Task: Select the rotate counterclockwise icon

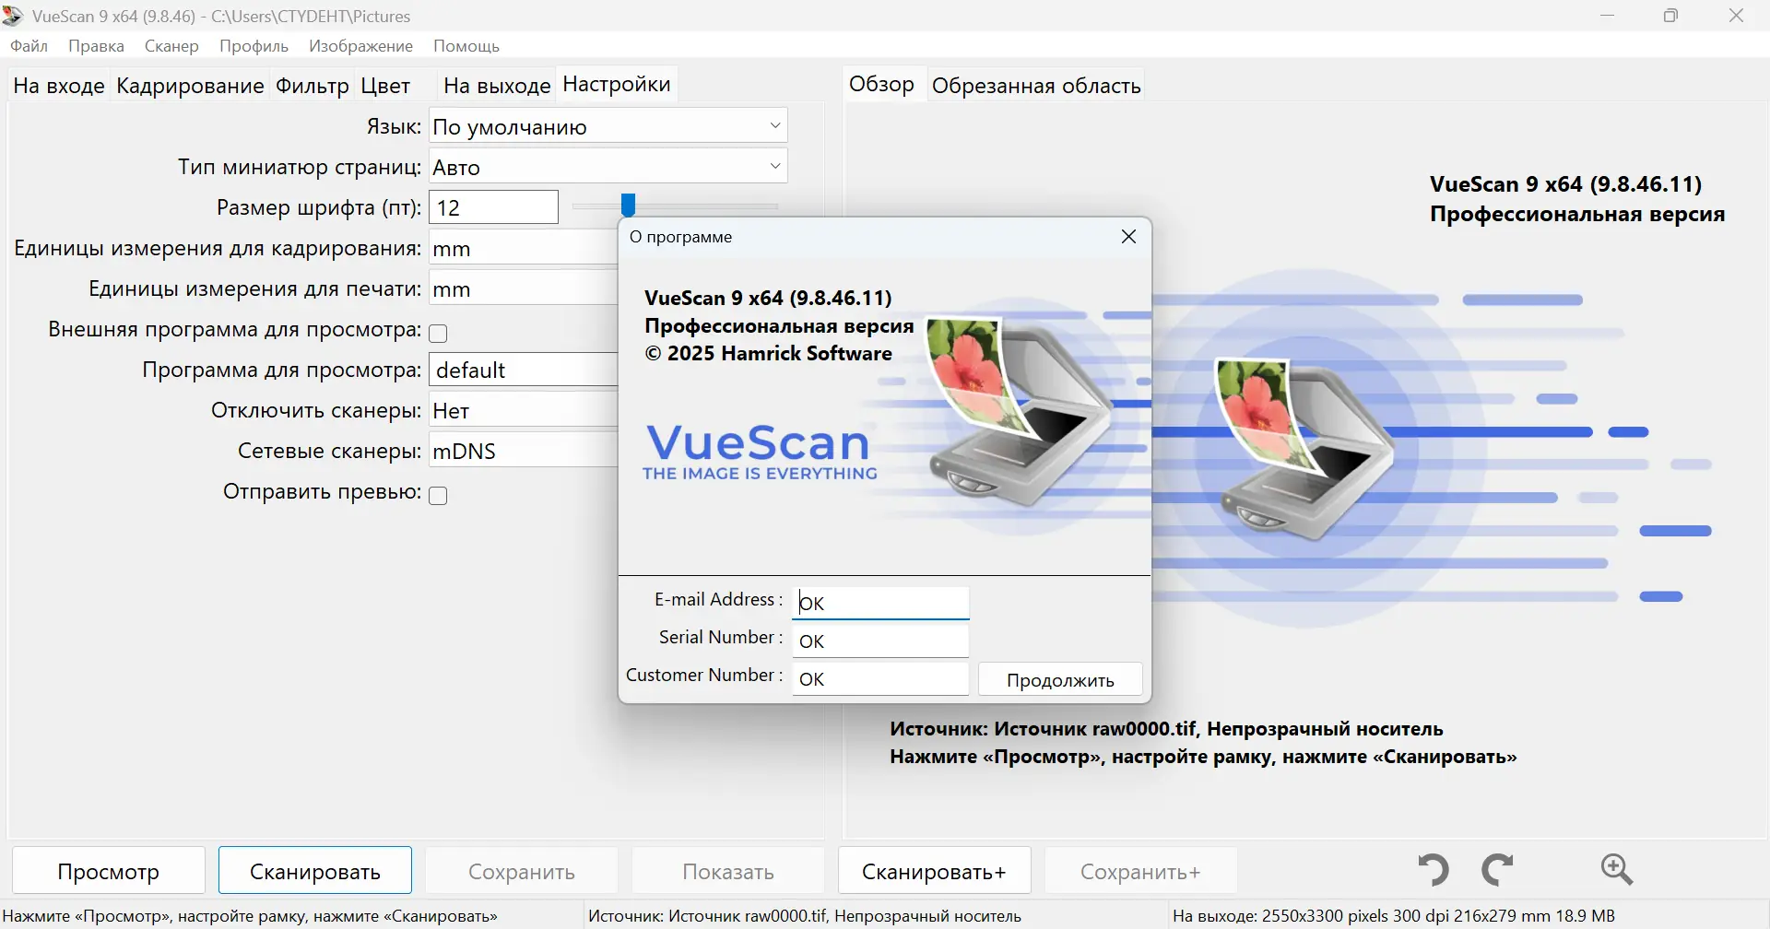Action: tap(1432, 869)
